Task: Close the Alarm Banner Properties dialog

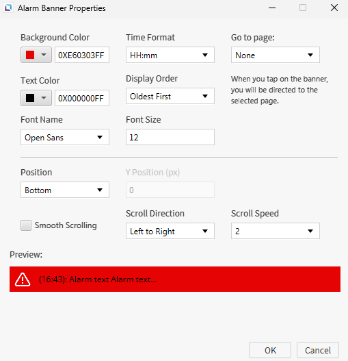Action: coord(334,8)
